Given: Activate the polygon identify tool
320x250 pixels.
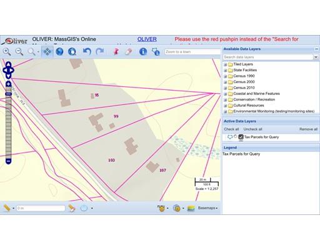Looking at the screenshot, I should (156, 52).
